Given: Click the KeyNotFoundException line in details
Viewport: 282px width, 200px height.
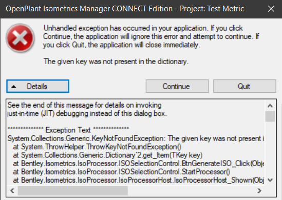Looking at the screenshot, I should 136,138.
